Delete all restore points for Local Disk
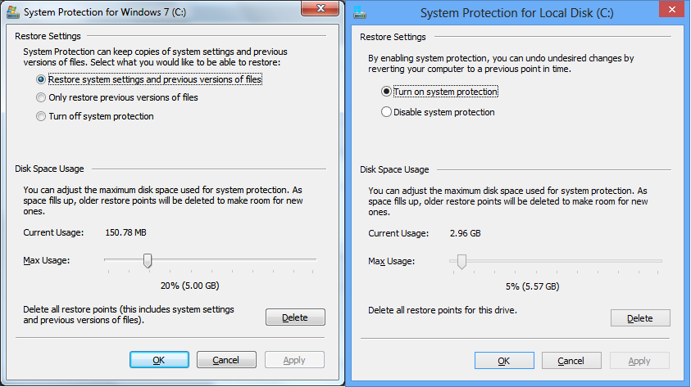This screenshot has height=387, width=691. point(640,318)
